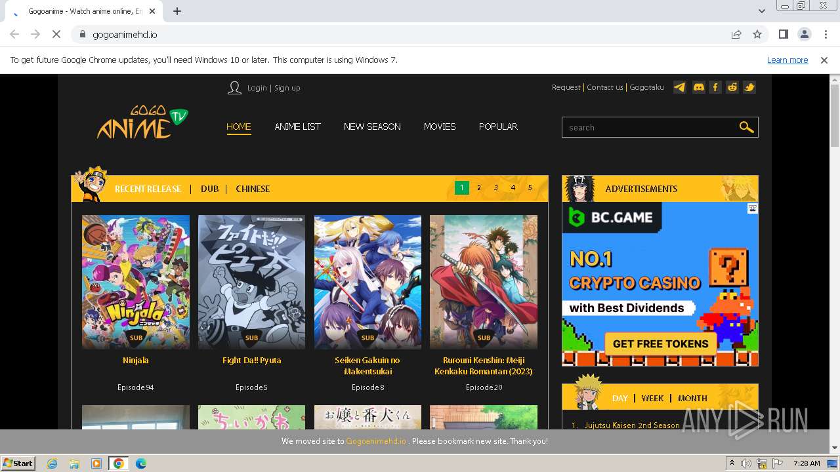Close the AdChoices icon on BC.GAME ad

pyautogui.click(x=753, y=208)
